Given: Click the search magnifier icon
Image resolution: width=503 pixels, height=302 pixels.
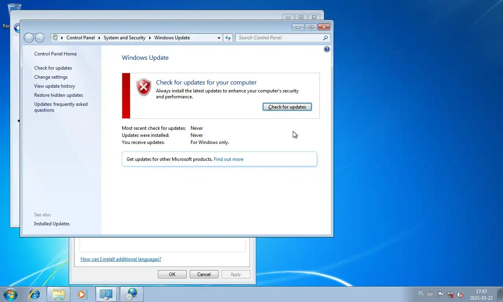Looking at the screenshot, I should pyautogui.click(x=325, y=38).
